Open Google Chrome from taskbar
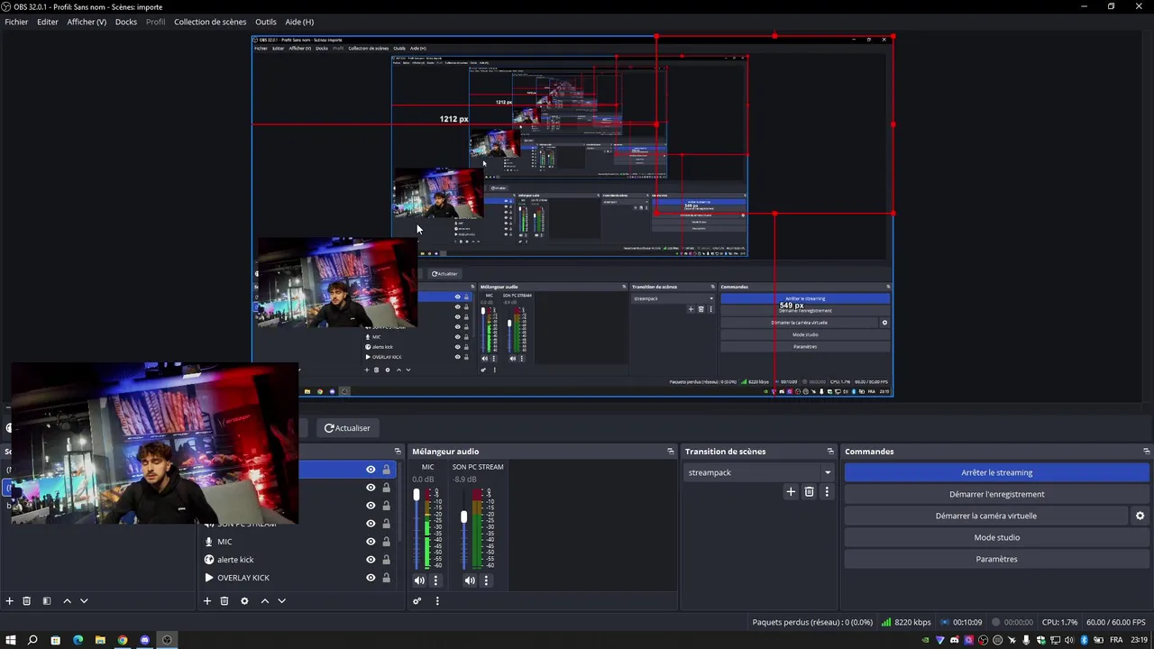The image size is (1154, 649). click(x=123, y=640)
